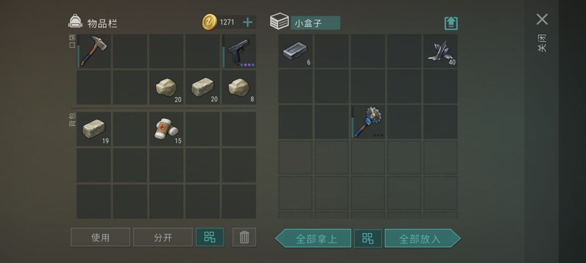The width and height of the screenshot is (586, 263).
Task: Select the hammer in the pocket slot
Action: 94,51
